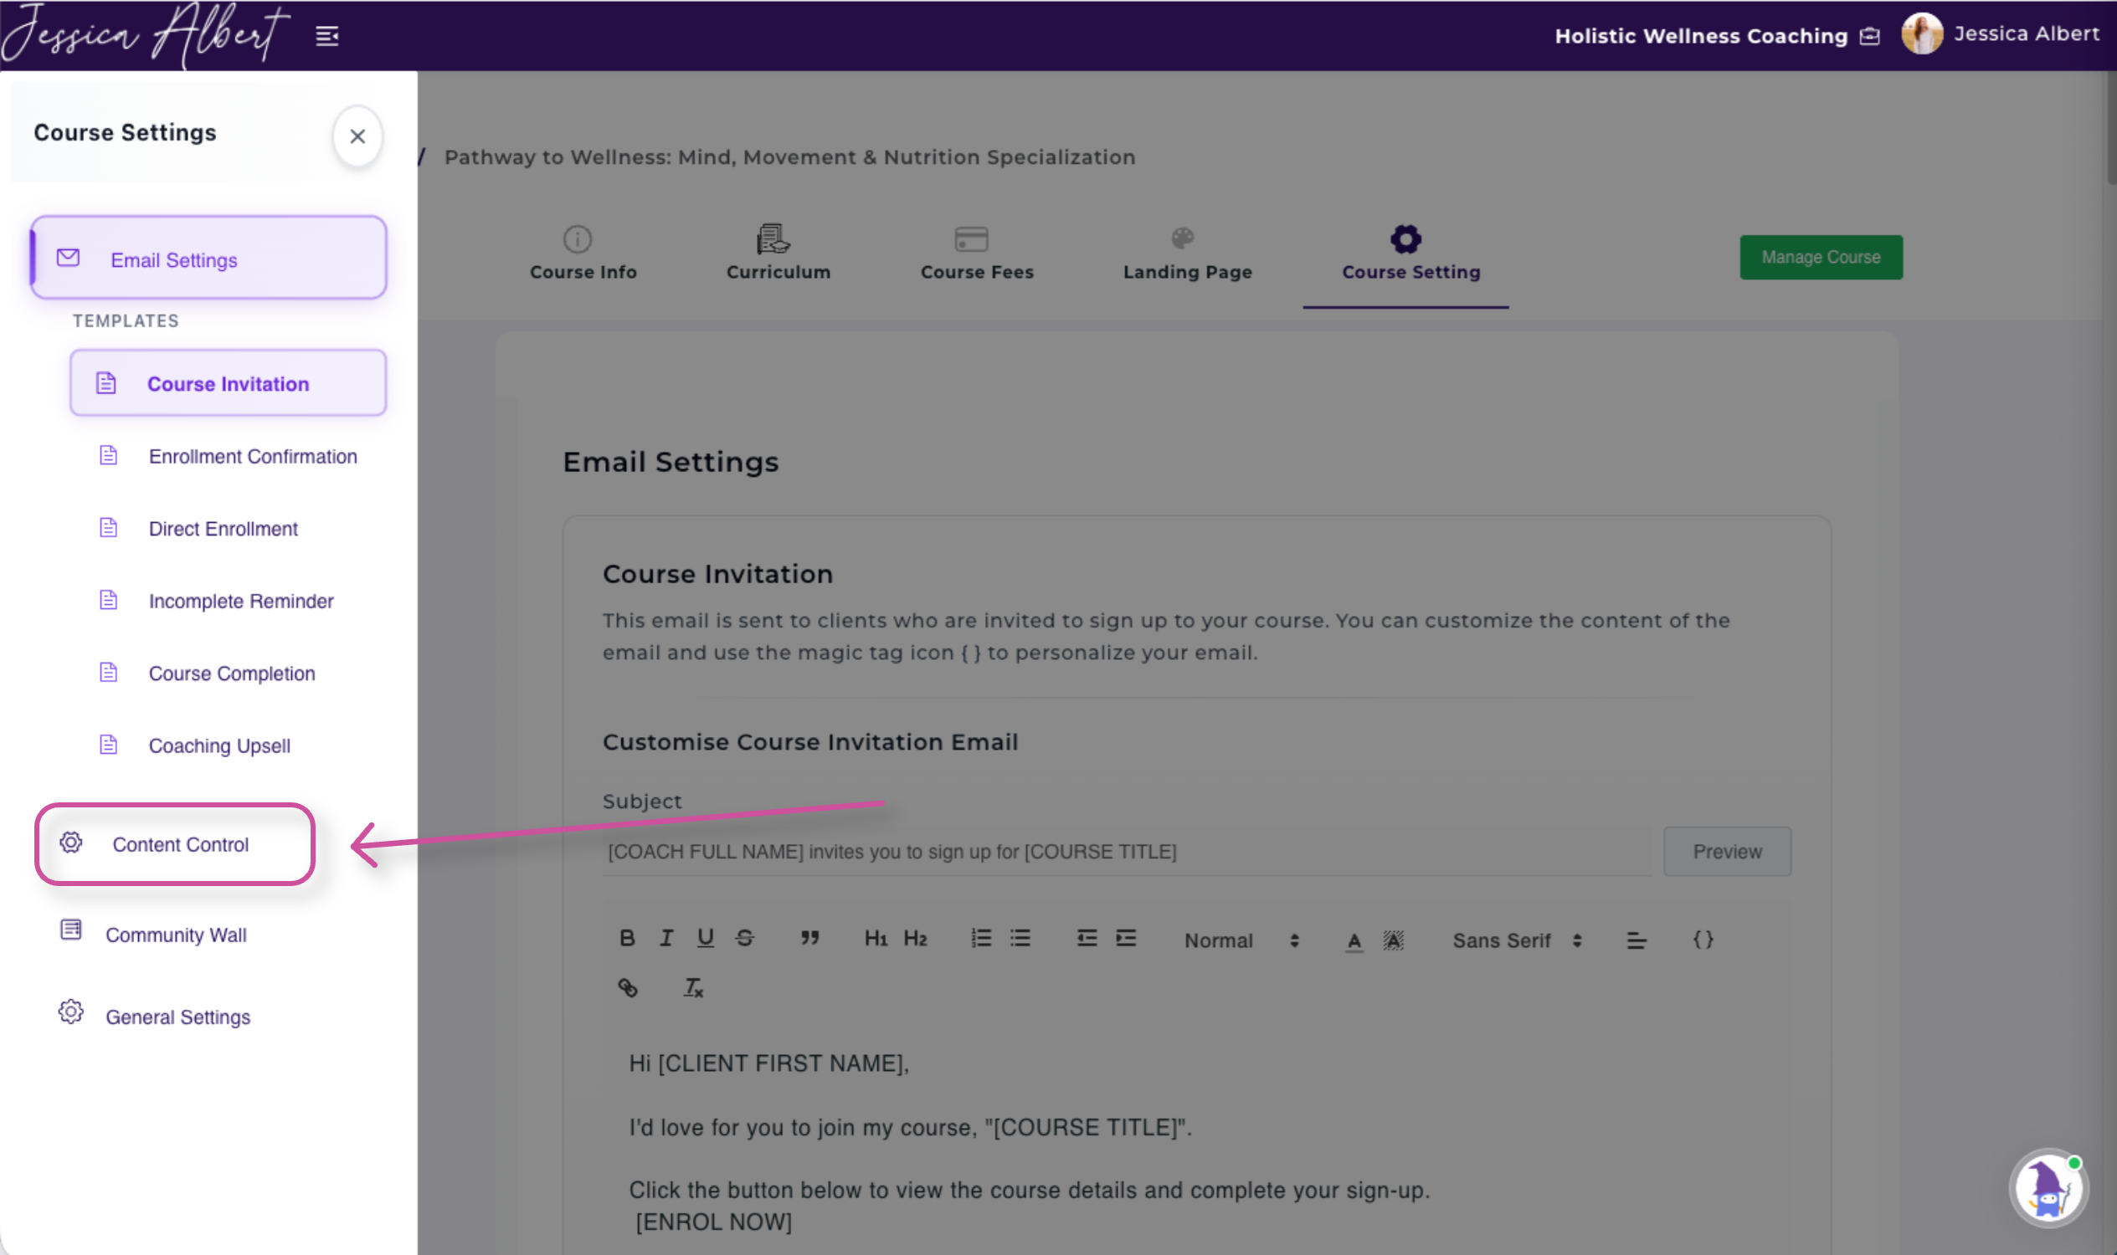The width and height of the screenshot is (2117, 1255).
Task: Open the text color picker
Action: pos(1354,940)
